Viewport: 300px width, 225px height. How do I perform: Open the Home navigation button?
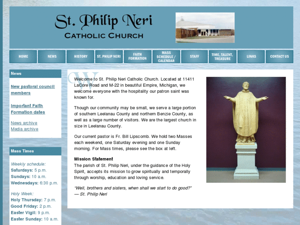point(23,57)
